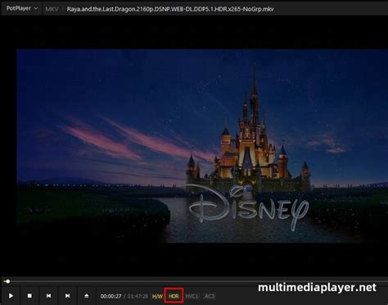388x305 pixels.
Task: Skip to the next file
Action: tap(67, 296)
